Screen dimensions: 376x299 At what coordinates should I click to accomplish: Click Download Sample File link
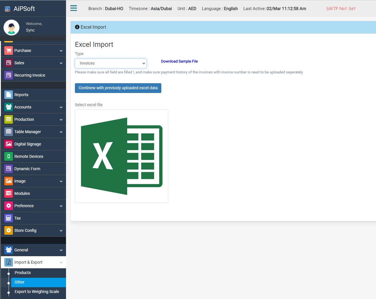point(179,61)
